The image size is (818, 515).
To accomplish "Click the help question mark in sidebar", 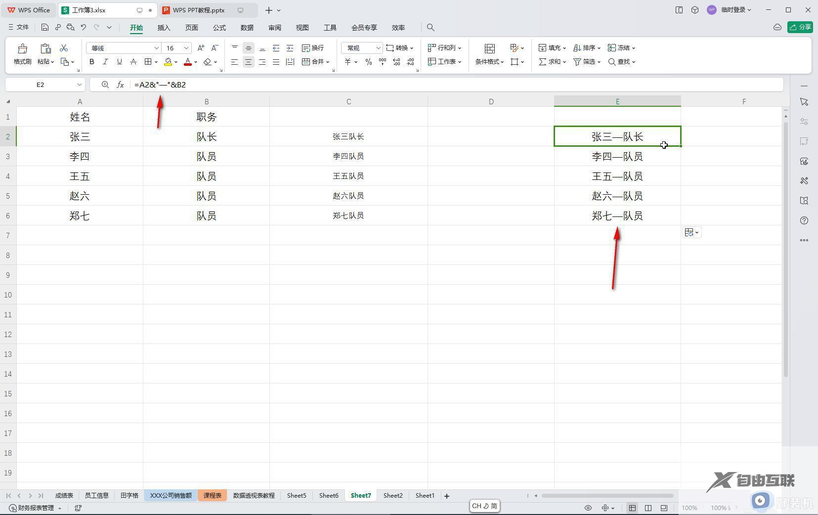I will pyautogui.click(x=804, y=220).
